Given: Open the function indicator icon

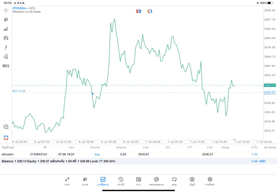Looking at the screenshot, I should pyautogui.click(x=6, y=47).
